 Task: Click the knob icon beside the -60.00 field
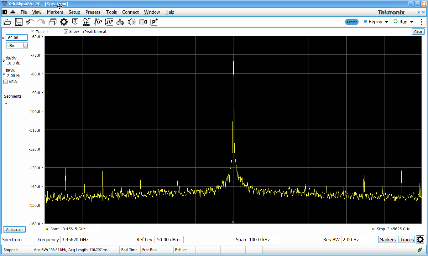[x=3, y=38]
